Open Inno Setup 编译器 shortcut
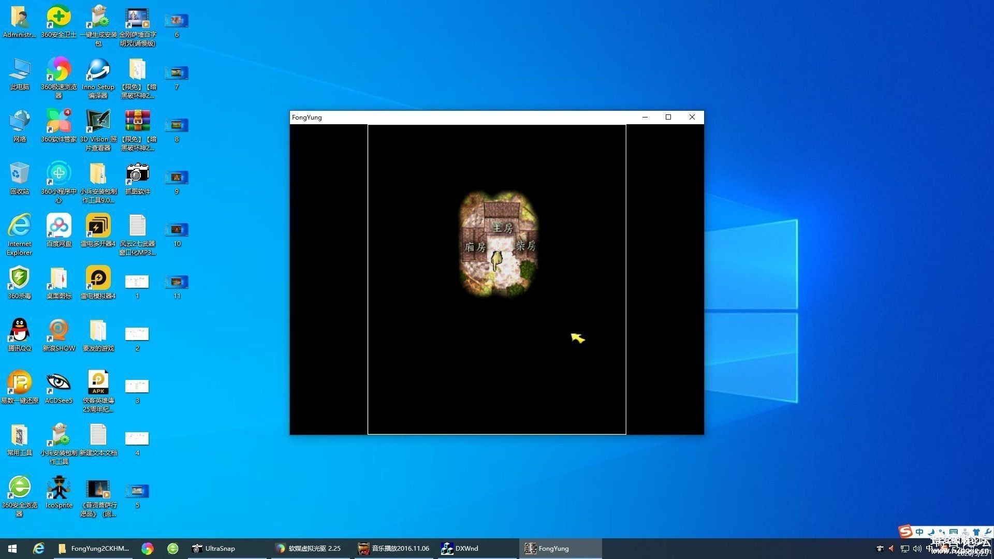The width and height of the screenshot is (994, 559). coord(98,78)
